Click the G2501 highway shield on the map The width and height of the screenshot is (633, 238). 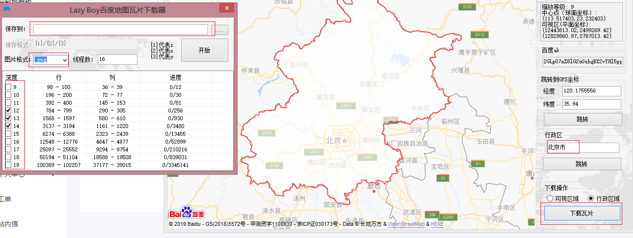click(x=448, y=217)
